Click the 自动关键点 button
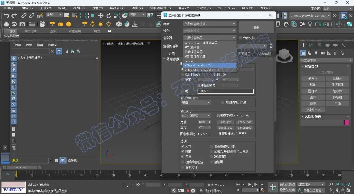 287,184
